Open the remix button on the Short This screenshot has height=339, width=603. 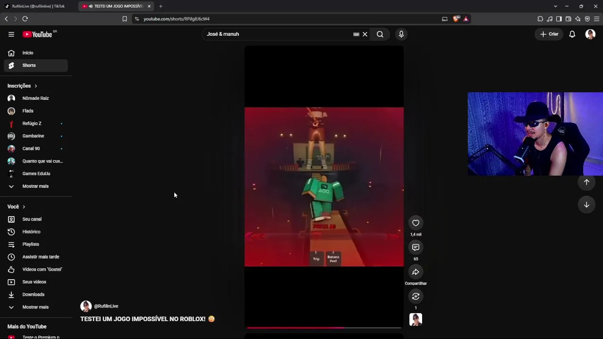pyautogui.click(x=416, y=297)
